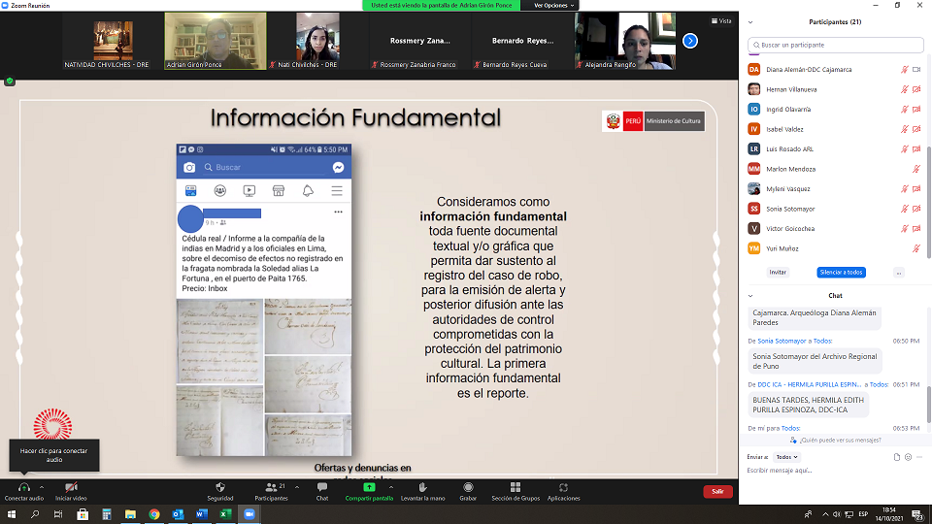Screen dimensions: 932x524
Task: Expand audio options arrow next to Conectar audio
Action: pos(42,487)
